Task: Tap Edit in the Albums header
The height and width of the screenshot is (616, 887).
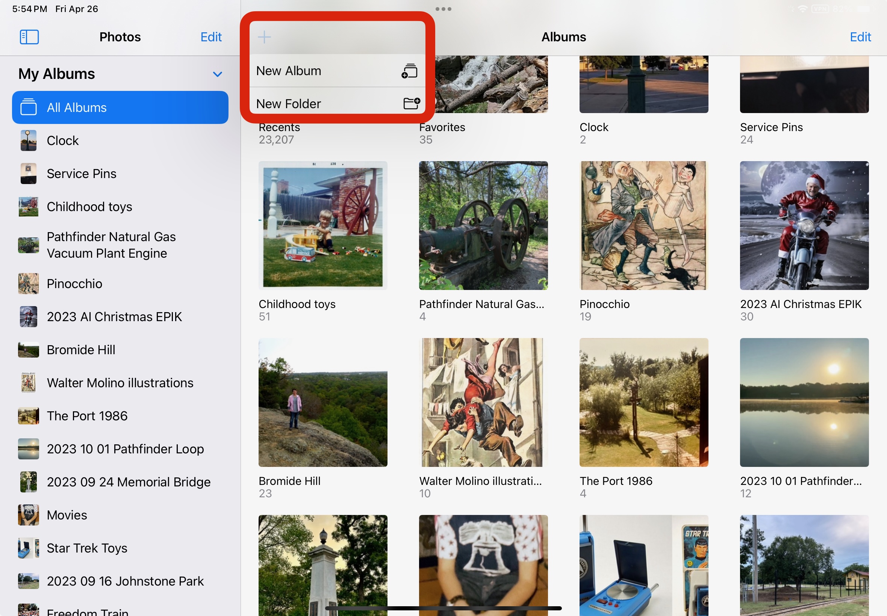Action: click(x=860, y=37)
